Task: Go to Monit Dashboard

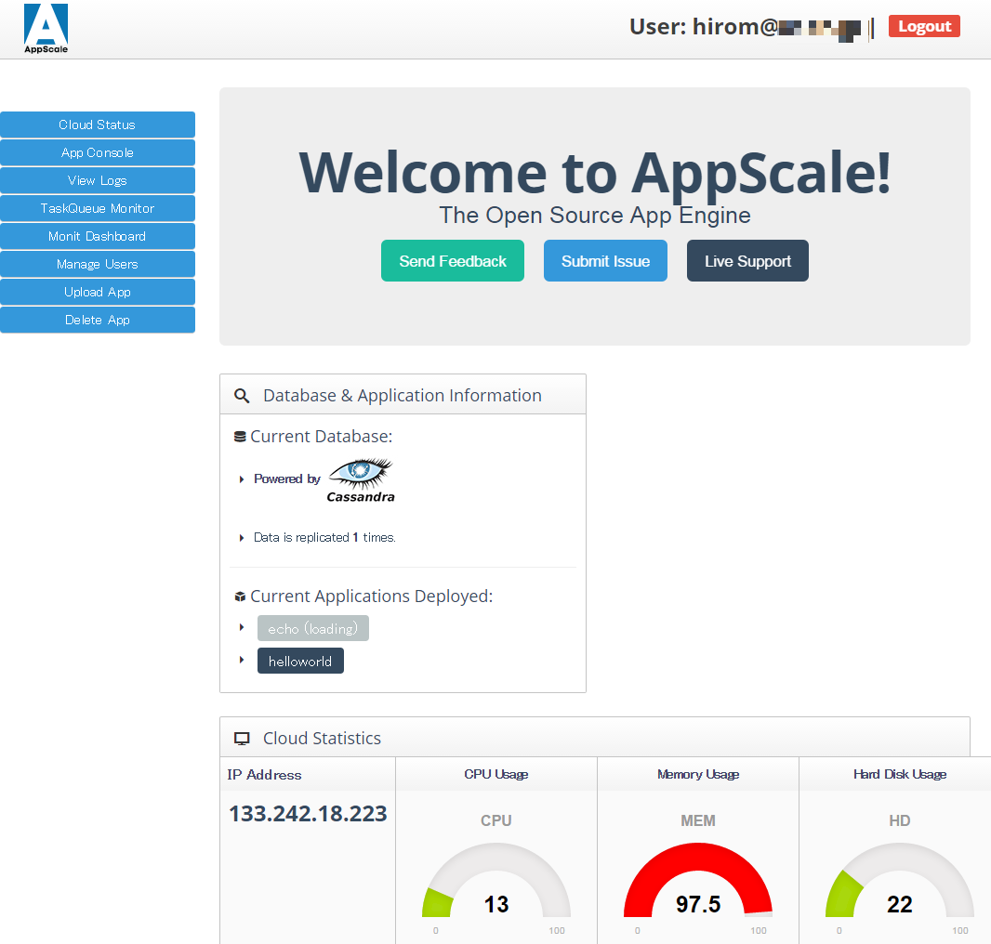Action: pyautogui.click(x=98, y=236)
